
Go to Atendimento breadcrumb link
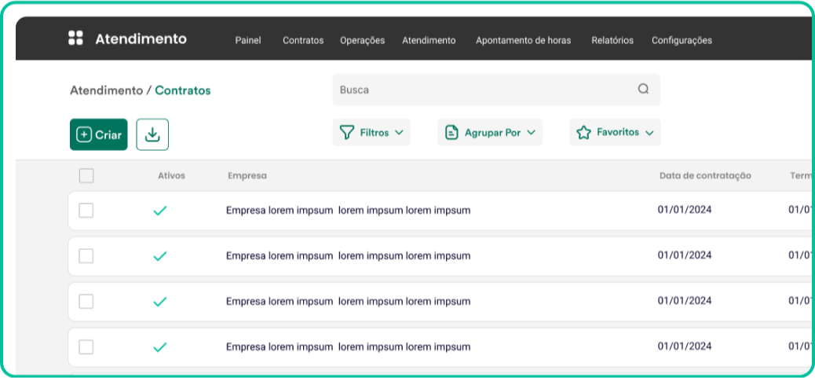[x=106, y=90]
